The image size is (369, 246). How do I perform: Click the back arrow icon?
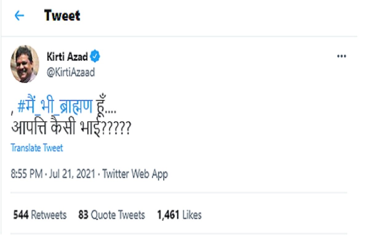[19, 16]
